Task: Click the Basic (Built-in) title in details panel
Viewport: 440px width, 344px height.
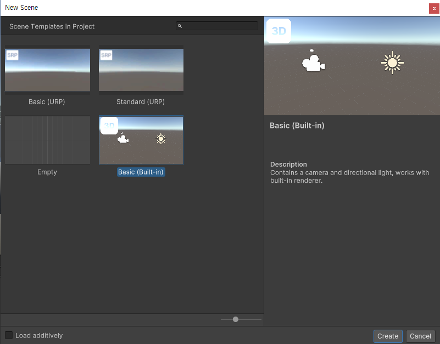Action: tap(297, 125)
